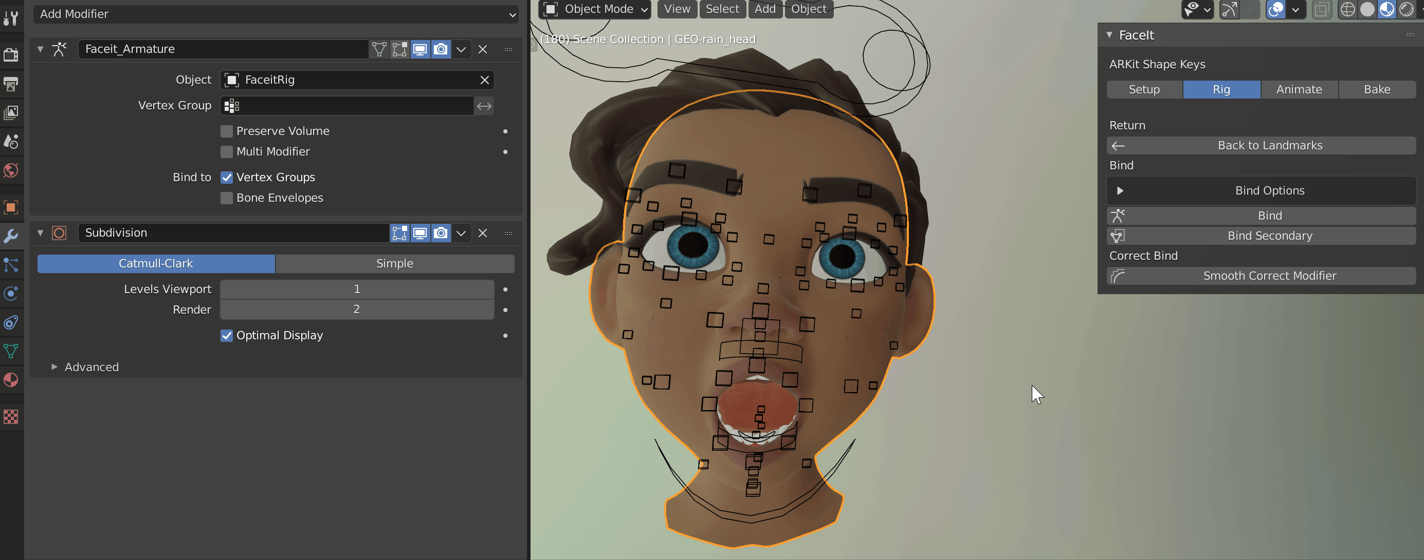Image resolution: width=1424 pixels, height=560 pixels.
Task: Open the Physics properties tab
Action: click(11, 294)
